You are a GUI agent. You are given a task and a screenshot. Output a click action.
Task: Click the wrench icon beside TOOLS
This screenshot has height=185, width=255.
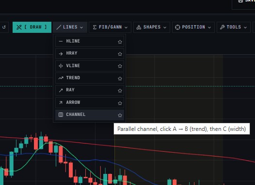pyautogui.click(x=223, y=27)
